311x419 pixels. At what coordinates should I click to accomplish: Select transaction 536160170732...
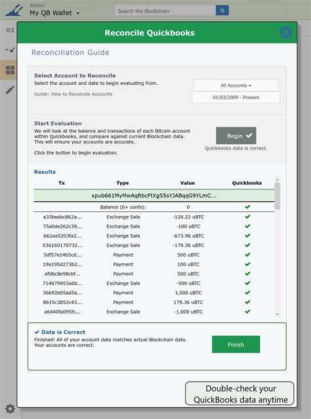tap(62, 245)
